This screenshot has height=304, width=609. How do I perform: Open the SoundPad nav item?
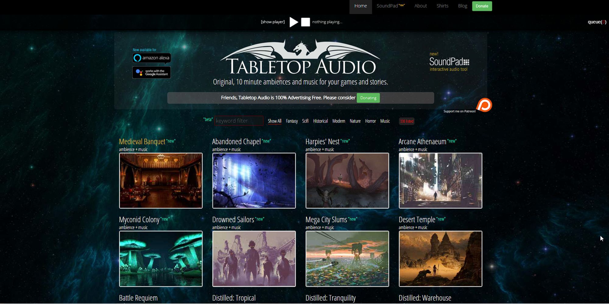391,6
